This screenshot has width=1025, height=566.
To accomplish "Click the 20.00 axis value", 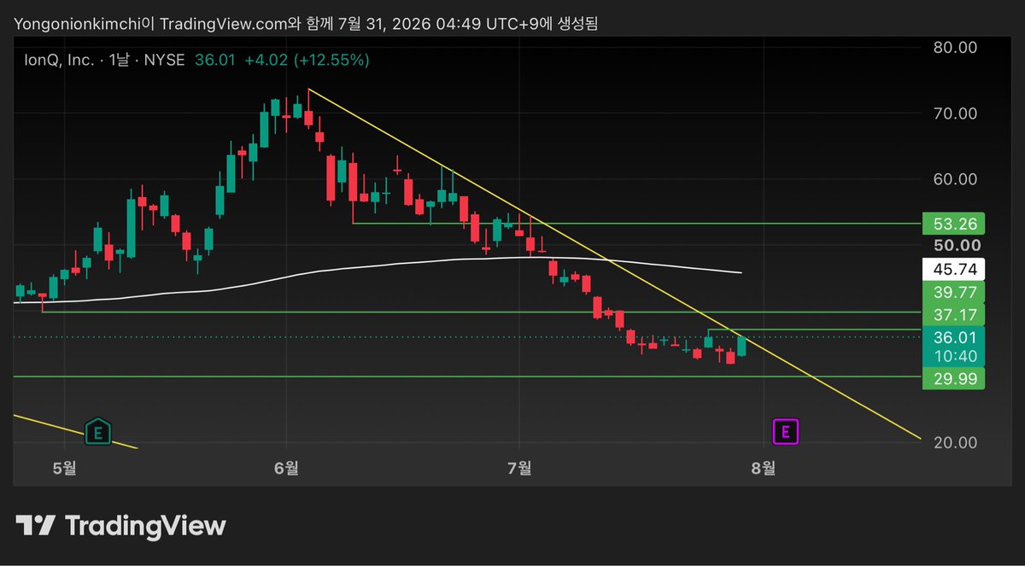I will point(955,442).
